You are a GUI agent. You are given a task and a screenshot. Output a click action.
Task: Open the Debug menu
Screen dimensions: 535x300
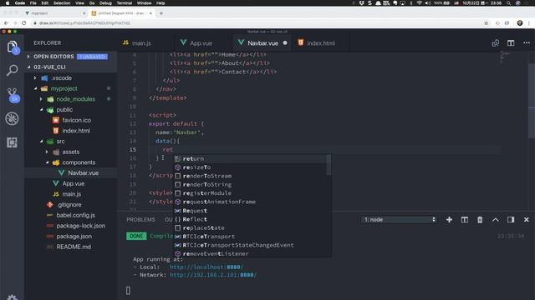(x=105, y=3)
